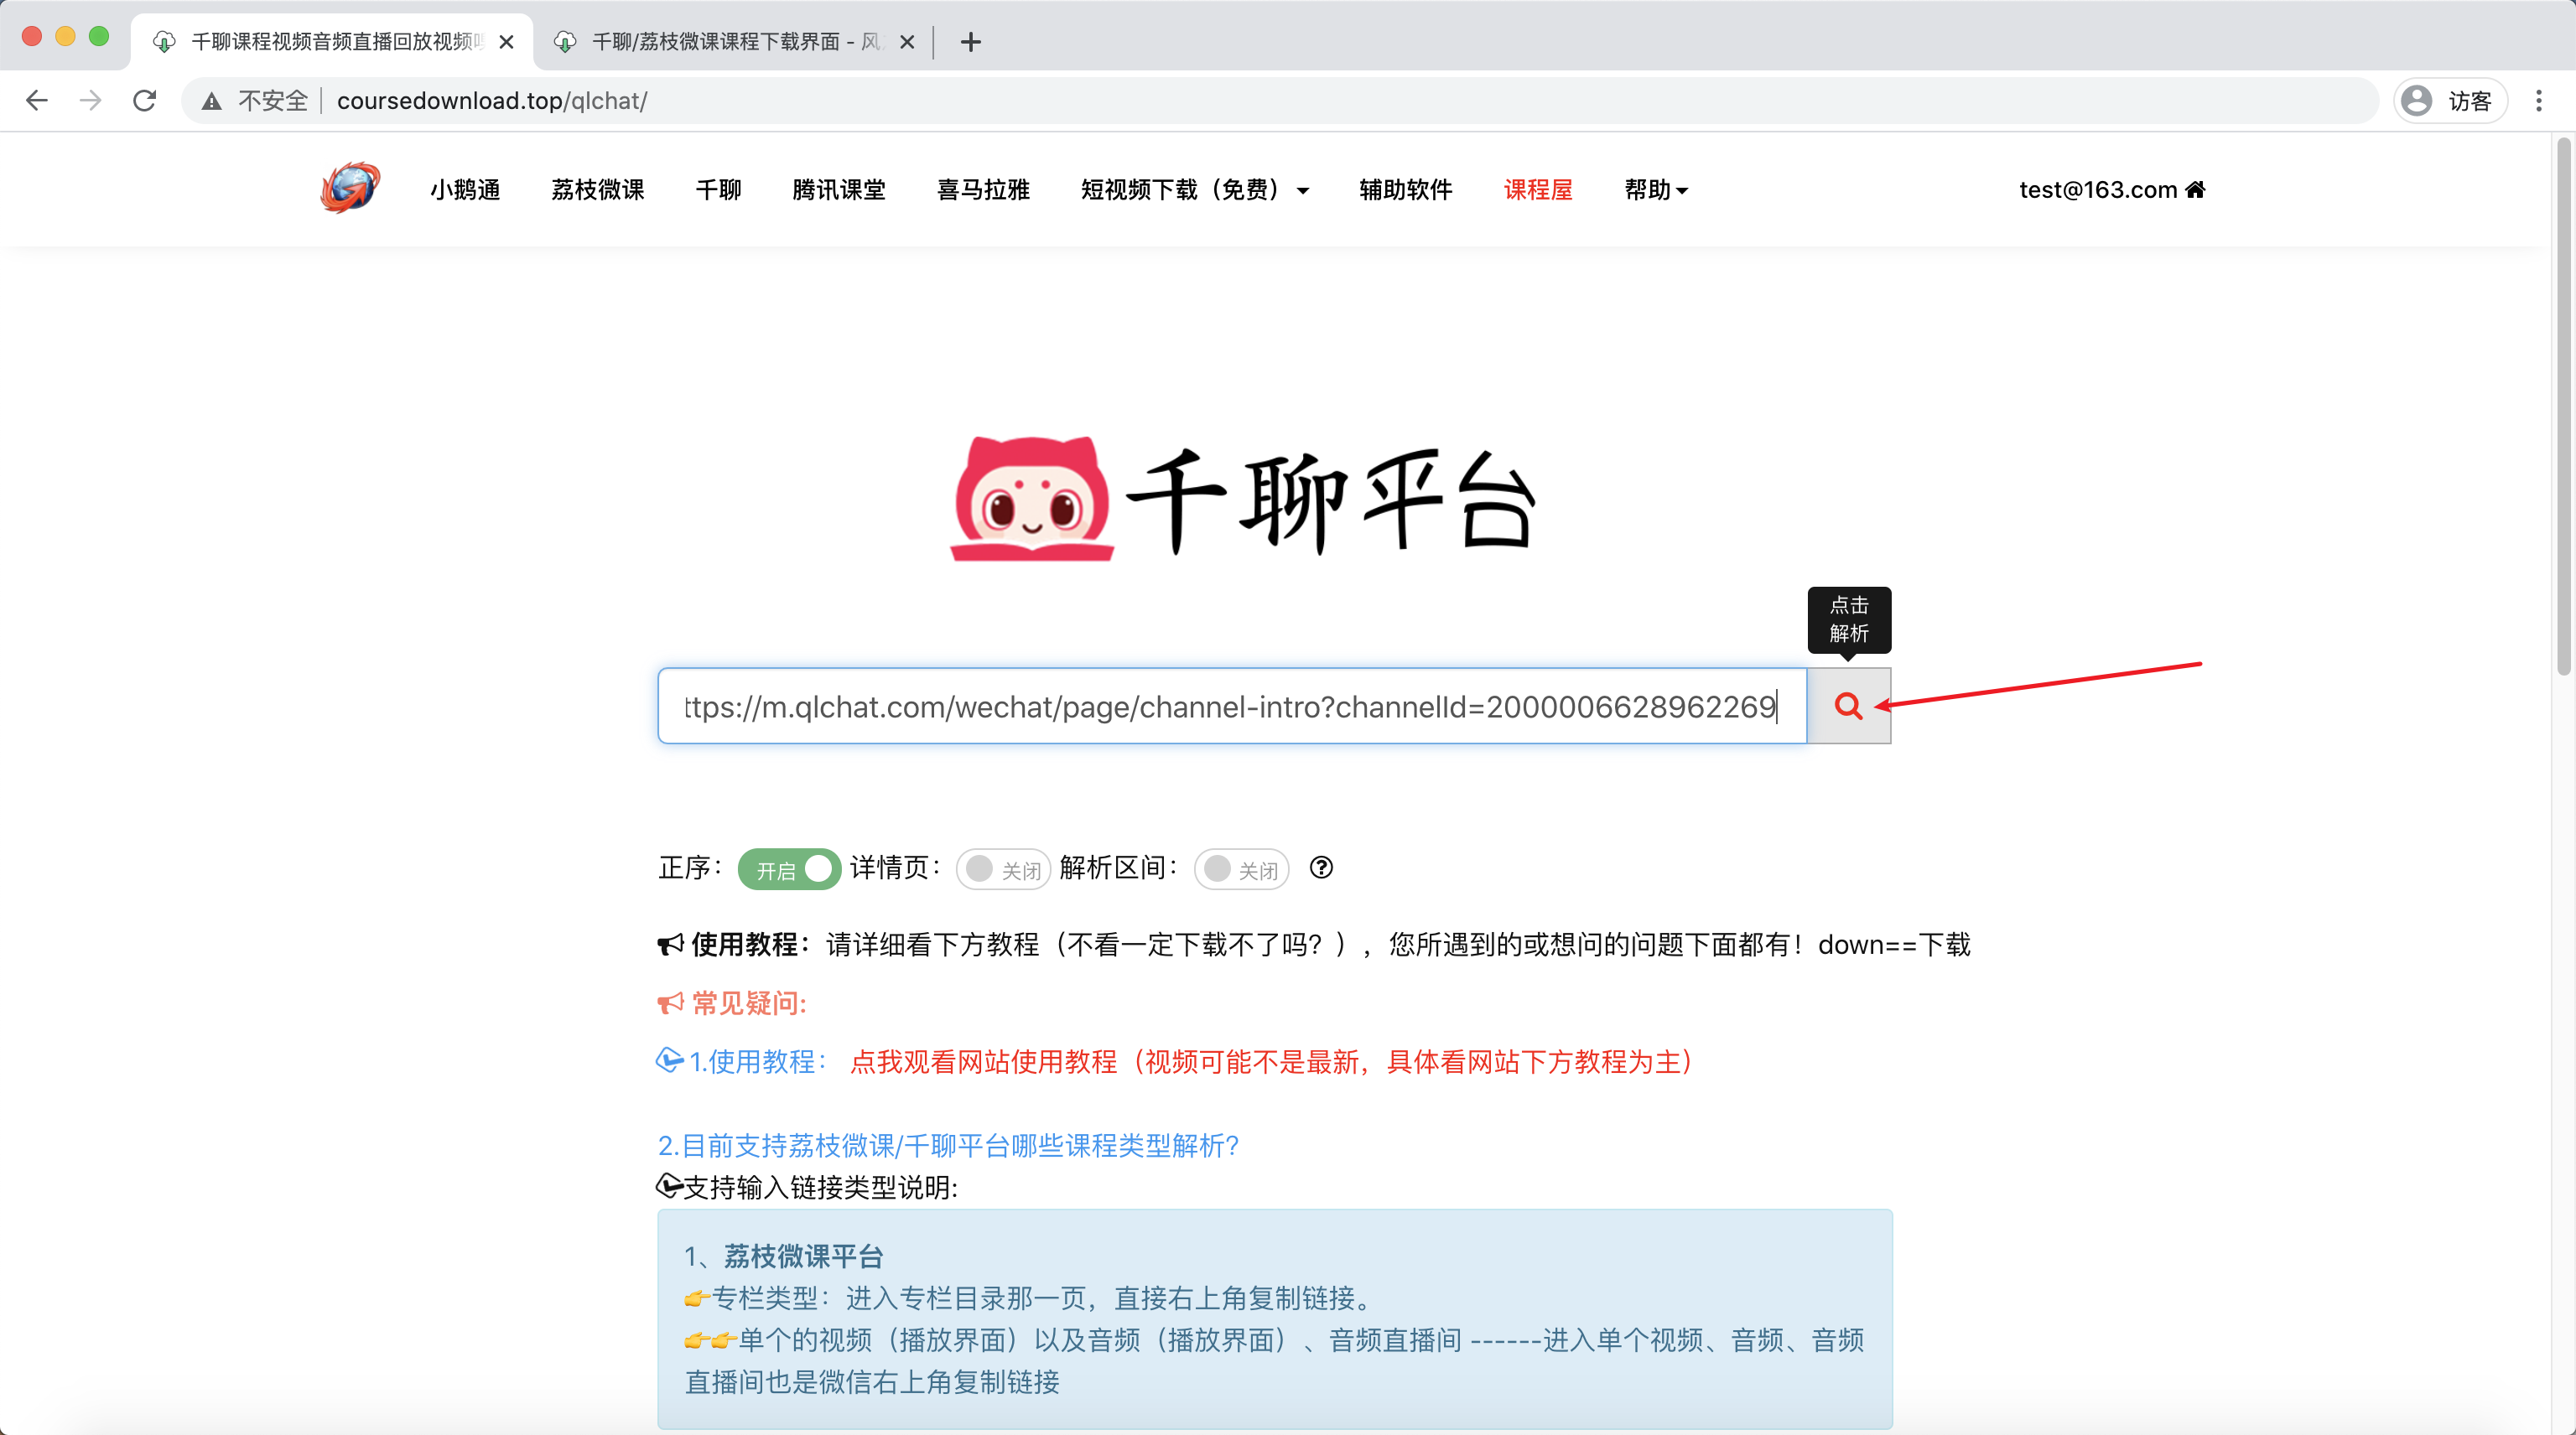Toggle the 正序 switch off
This screenshot has width=2576, height=1435.
click(789, 868)
